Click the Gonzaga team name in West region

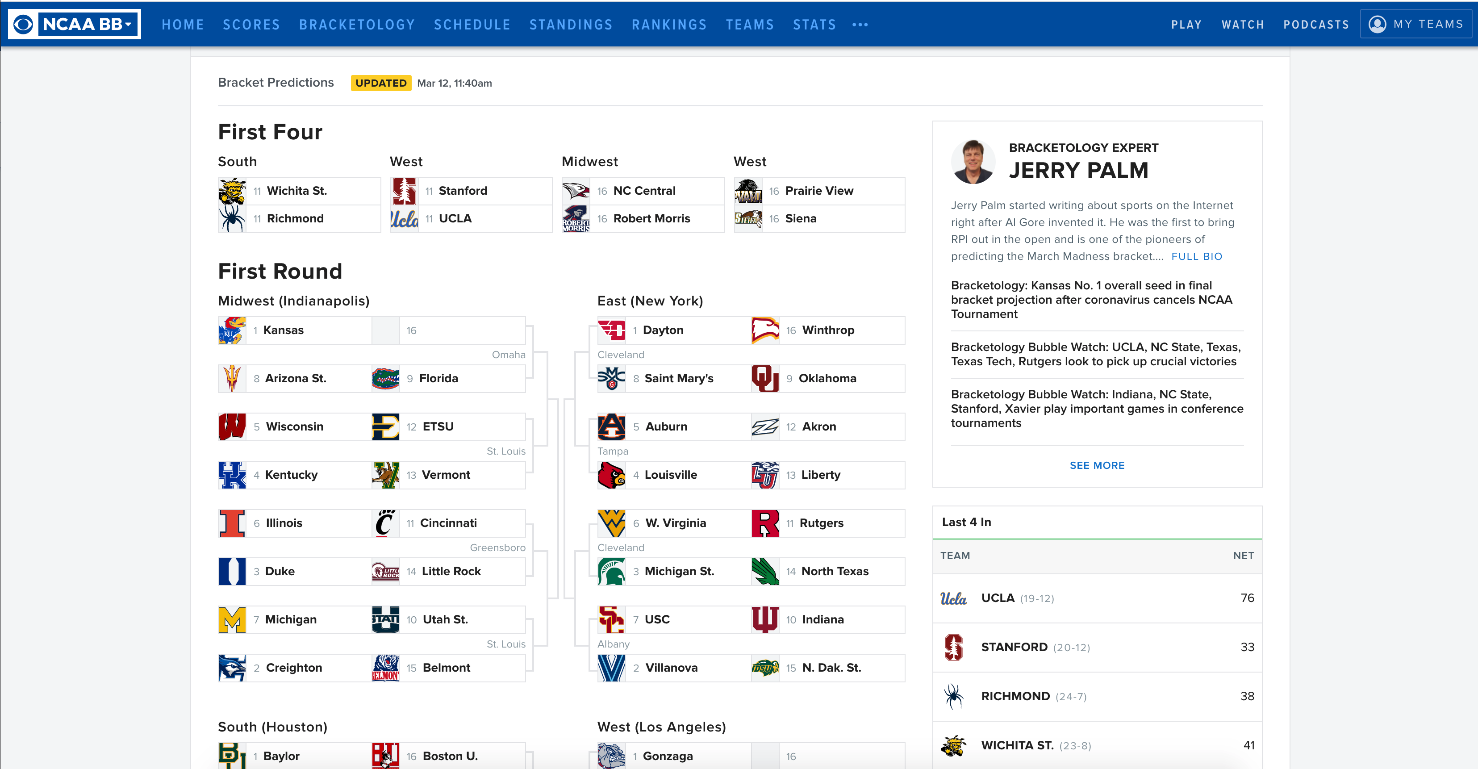pyautogui.click(x=668, y=756)
